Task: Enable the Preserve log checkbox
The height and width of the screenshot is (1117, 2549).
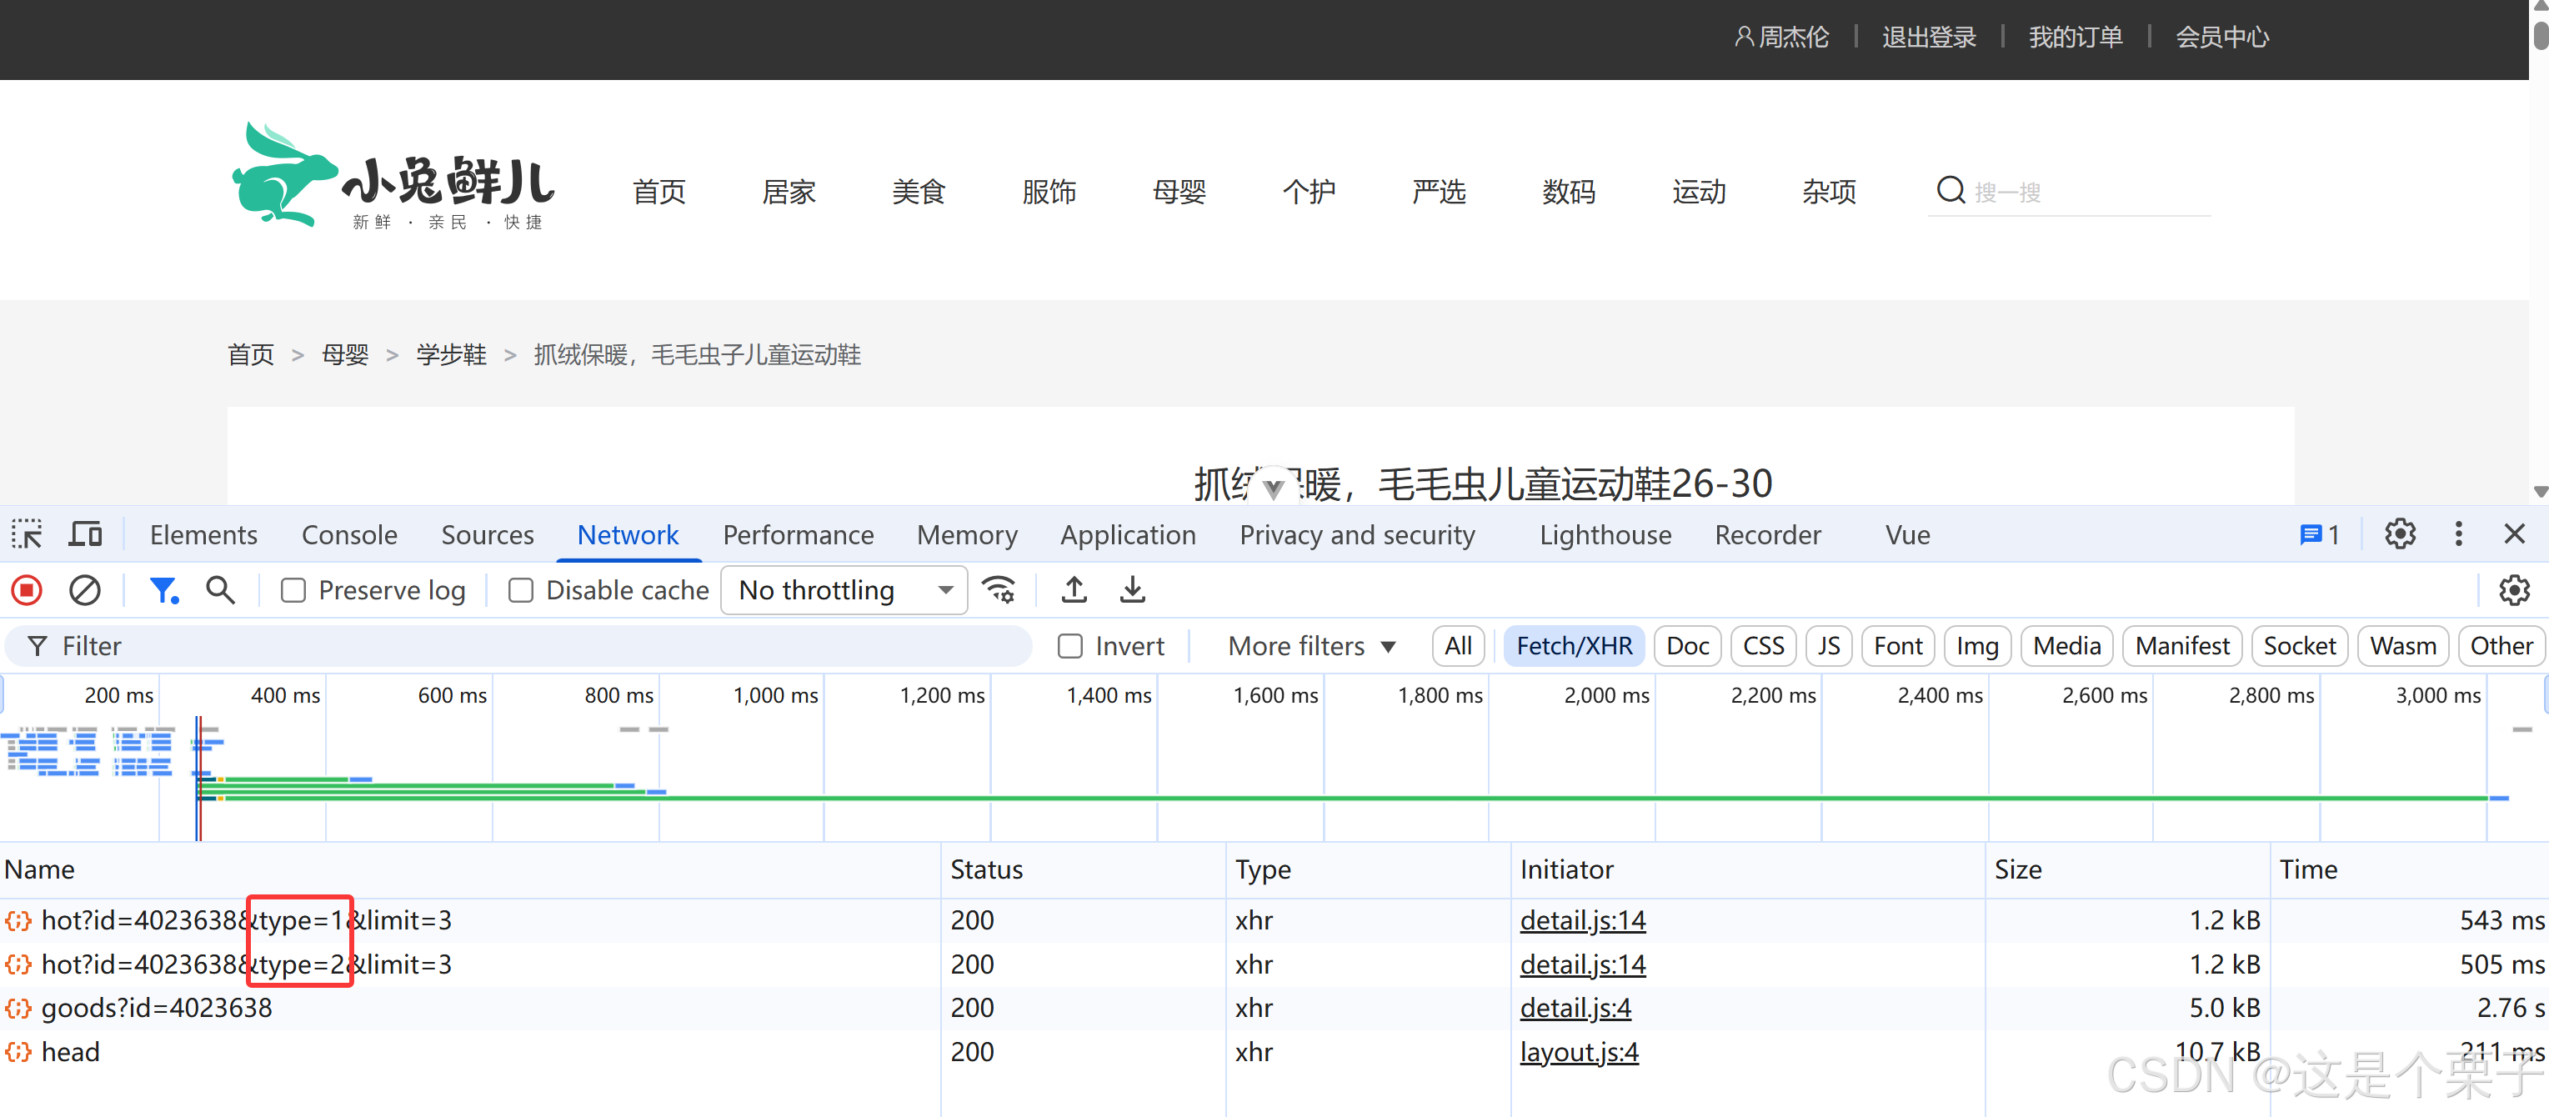Action: [293, 591]
